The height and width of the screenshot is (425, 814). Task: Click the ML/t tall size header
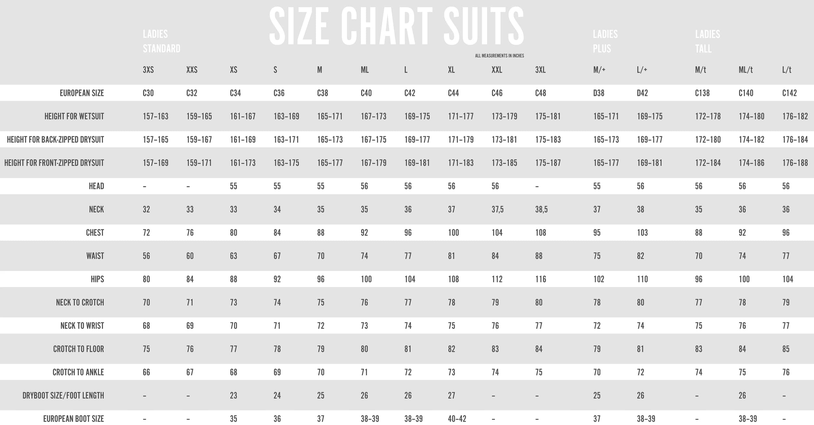click(745, 70)
